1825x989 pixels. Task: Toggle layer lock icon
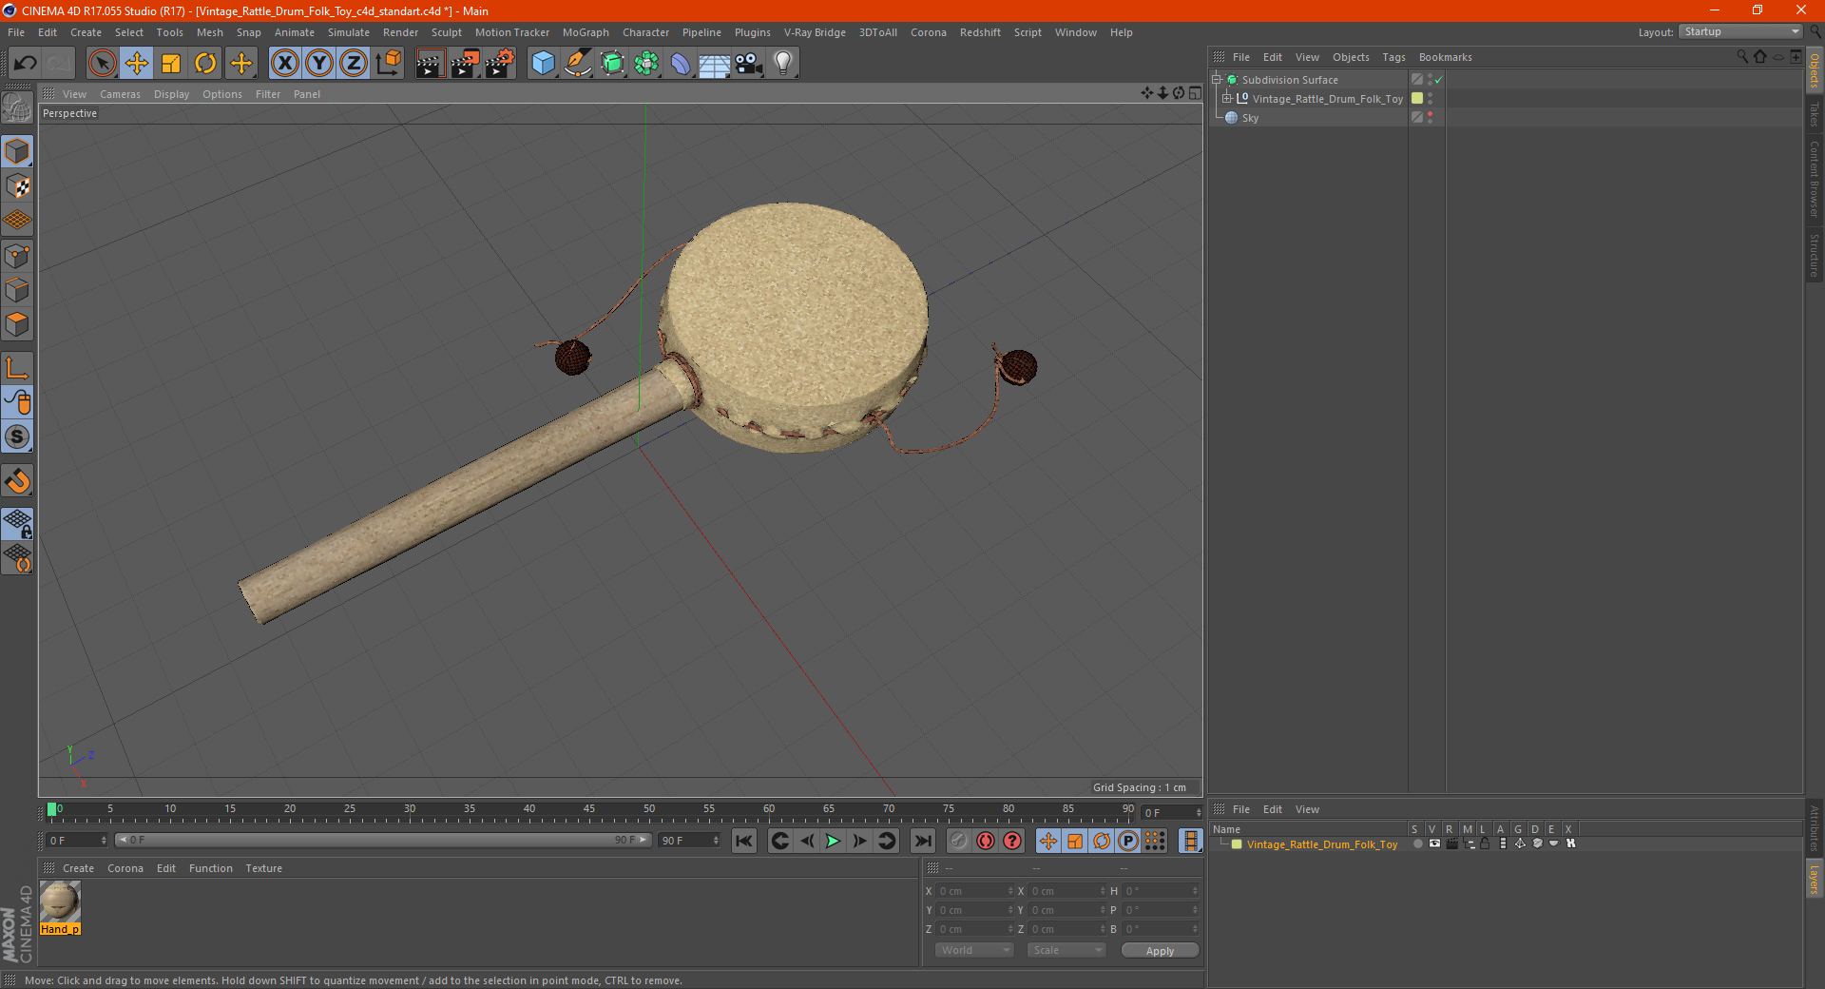pyautogui.click(x=1485, y=844)
